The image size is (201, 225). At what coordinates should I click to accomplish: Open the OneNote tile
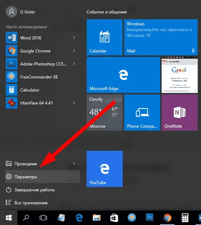click(180, 113)
